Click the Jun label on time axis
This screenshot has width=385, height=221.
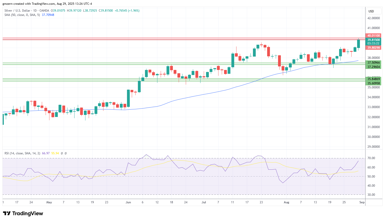pos(128,202)
